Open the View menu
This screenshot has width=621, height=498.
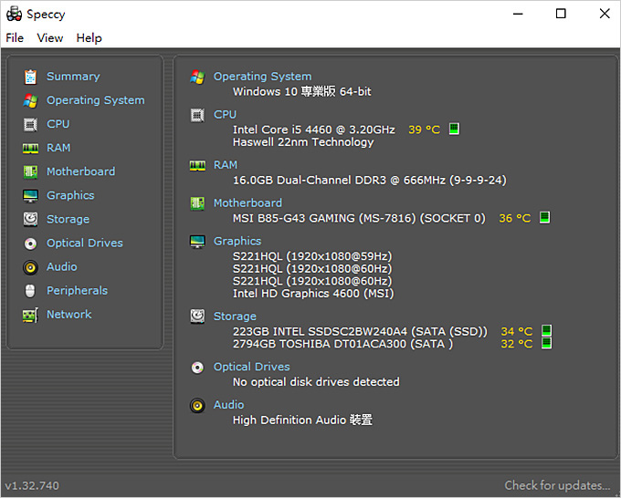pyautogui.click(x=50, y=38)
